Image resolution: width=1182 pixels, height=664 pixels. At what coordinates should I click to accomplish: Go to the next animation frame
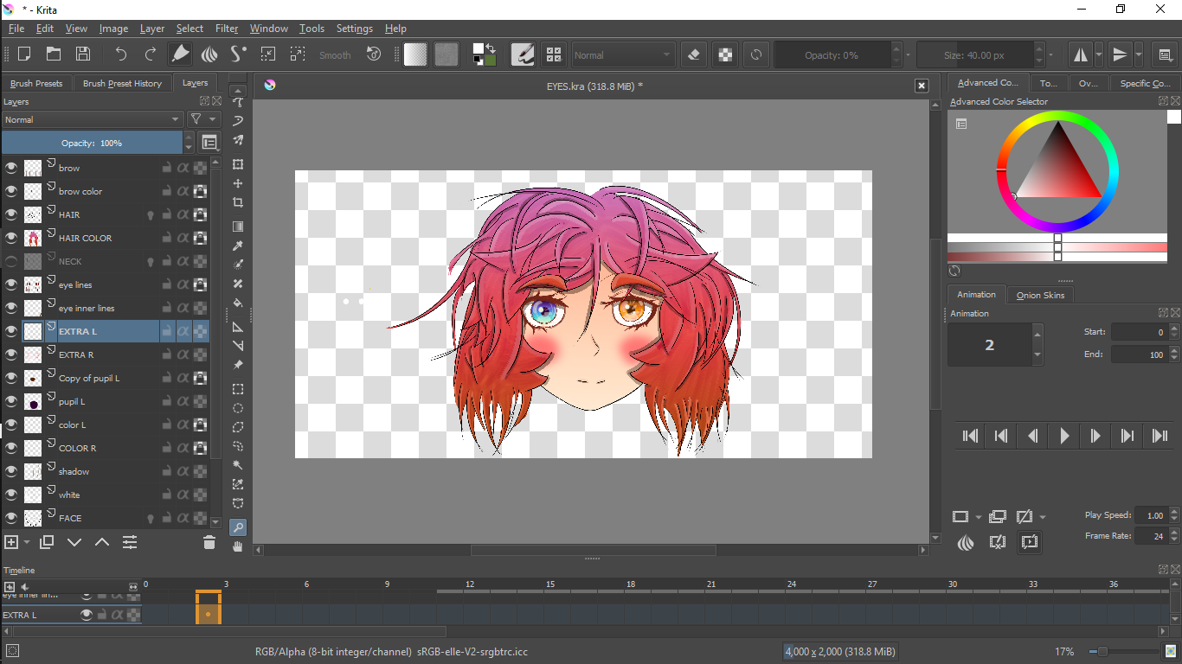[x=1095, y=437]
